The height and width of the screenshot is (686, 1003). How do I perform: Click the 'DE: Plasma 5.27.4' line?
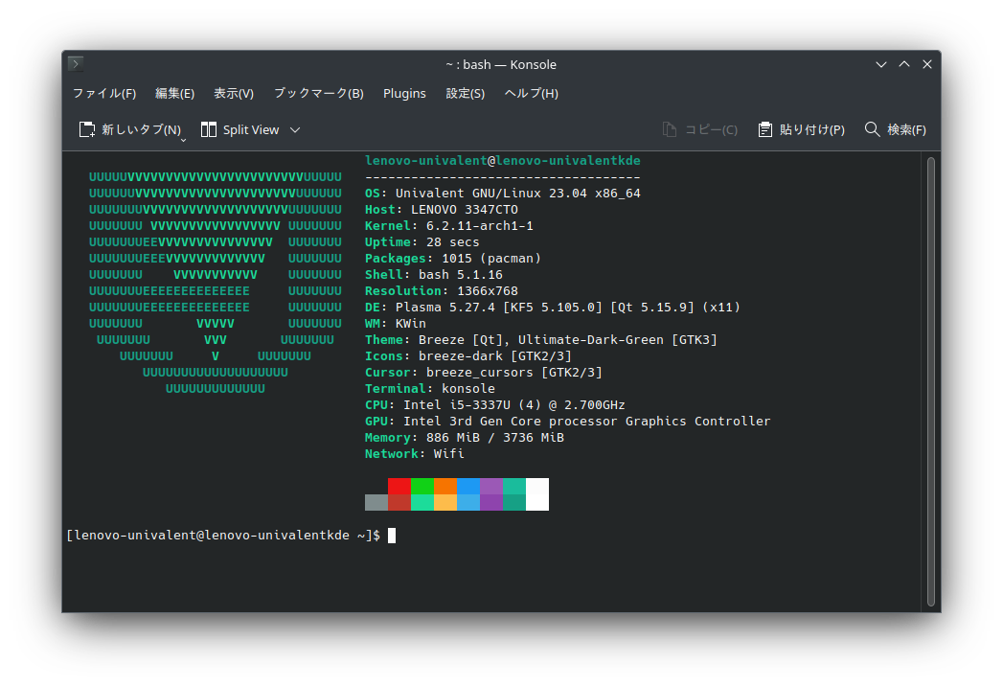pyautogui.click(x=553, y=308)
